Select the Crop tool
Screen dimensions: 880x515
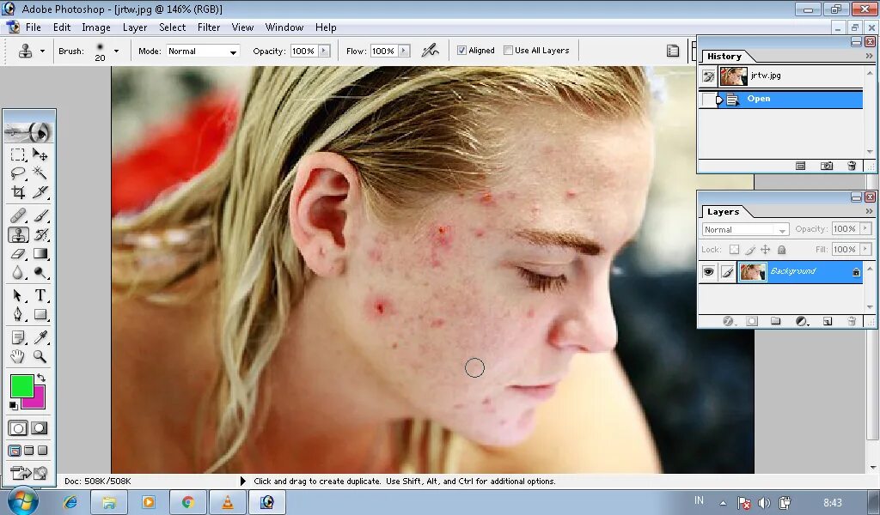point(18,193)
